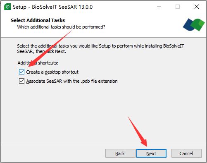Click the BioSolveIT blue-green logo
This screenshot has height=163, width=207.
pos(194,25)
